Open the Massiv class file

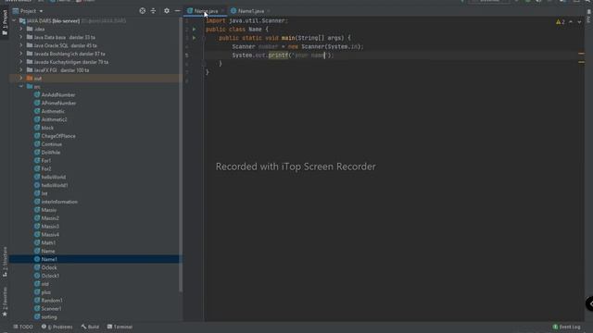[x=49, y=210]
